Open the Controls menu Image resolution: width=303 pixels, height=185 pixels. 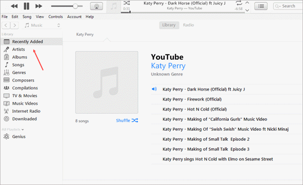(x=56, y=17)
